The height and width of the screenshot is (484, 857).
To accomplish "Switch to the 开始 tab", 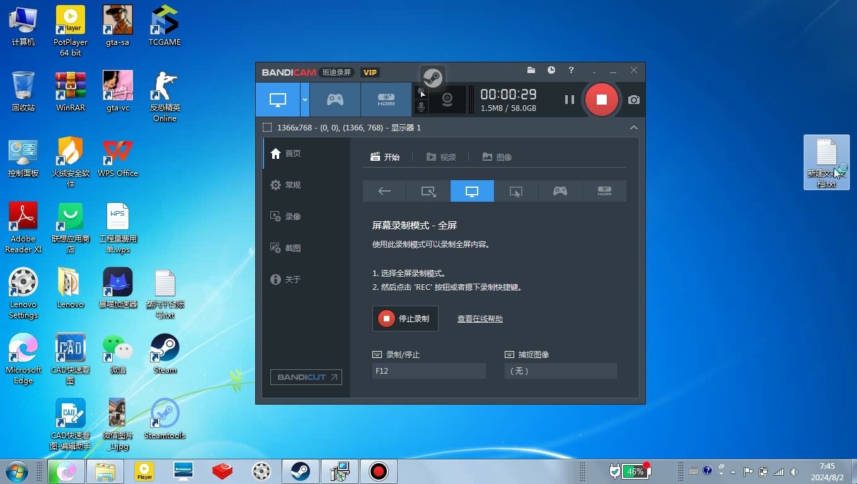I will (385, 157).
